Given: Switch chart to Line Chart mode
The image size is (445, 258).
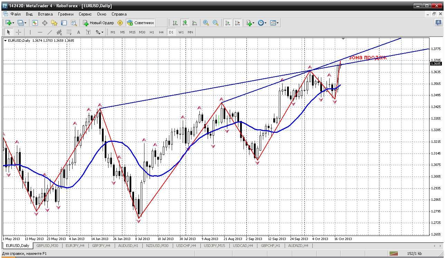Looking at the screenshot, I should coord(195,23).
